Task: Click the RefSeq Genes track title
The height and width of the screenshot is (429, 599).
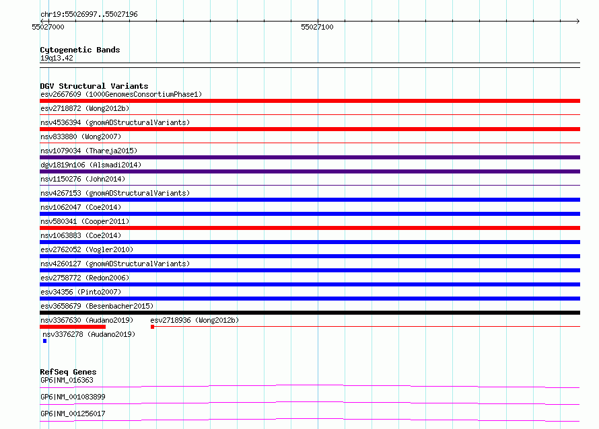Action: (68, 372)
